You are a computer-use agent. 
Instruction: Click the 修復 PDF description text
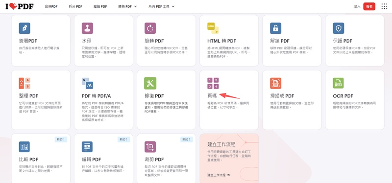coord(166,107)
